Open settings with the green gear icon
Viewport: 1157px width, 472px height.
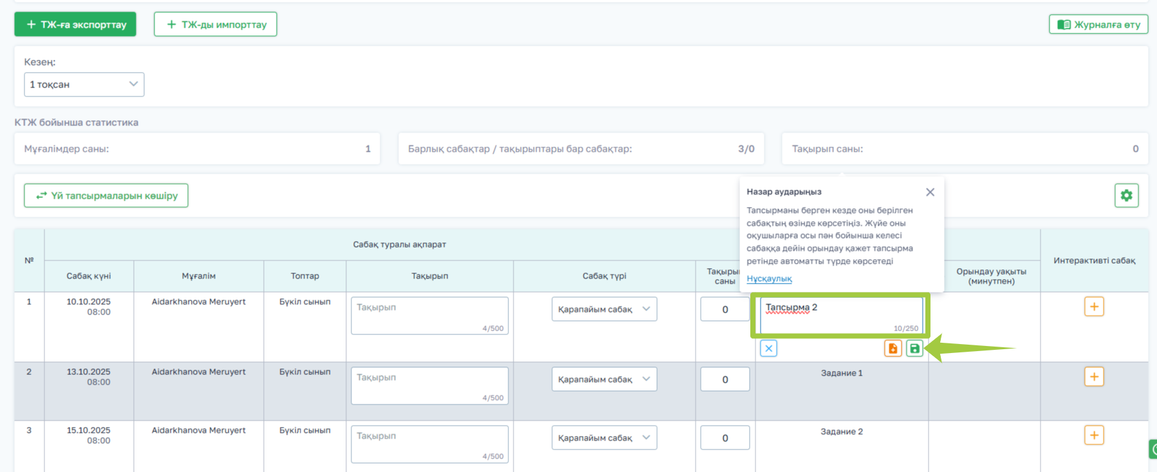click(x=1126, y=195)
